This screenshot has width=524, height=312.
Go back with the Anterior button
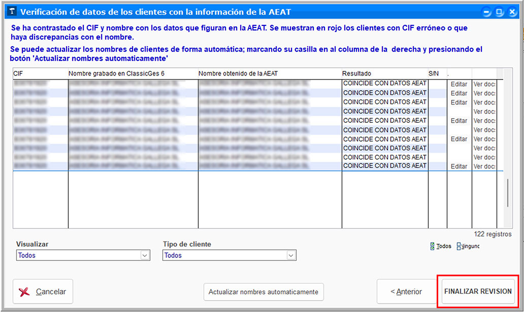point(406,292)
